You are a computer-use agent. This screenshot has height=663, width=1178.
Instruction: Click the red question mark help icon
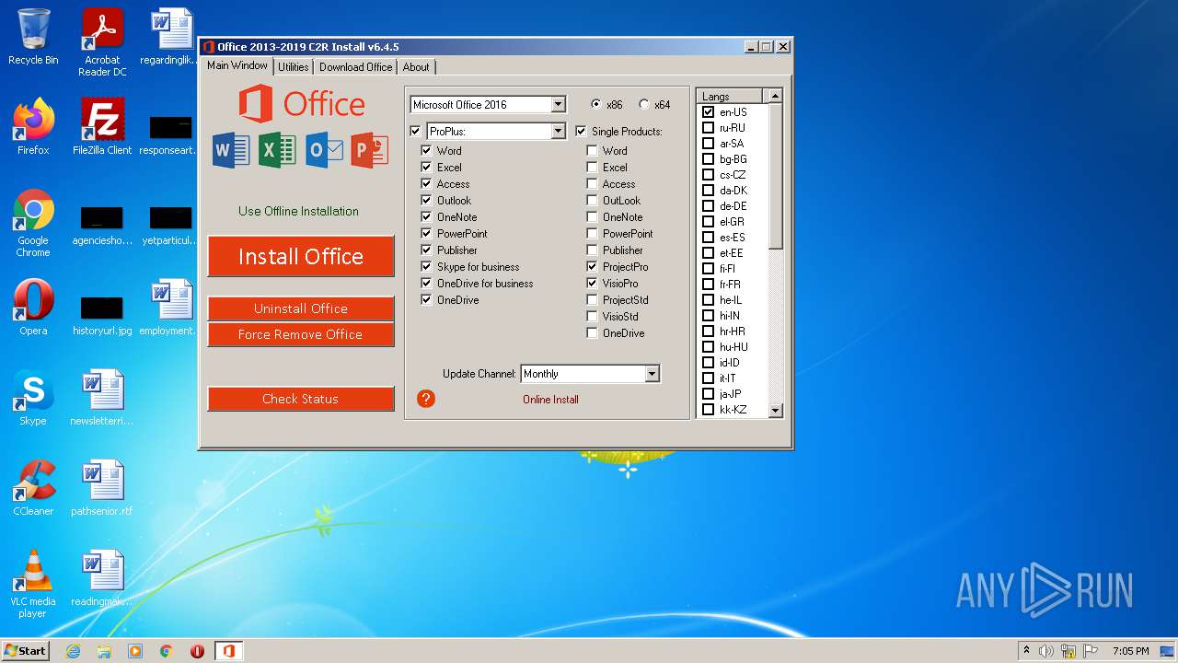425,398
